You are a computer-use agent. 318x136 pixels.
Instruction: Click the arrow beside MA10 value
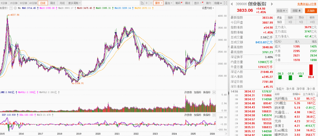56,8
